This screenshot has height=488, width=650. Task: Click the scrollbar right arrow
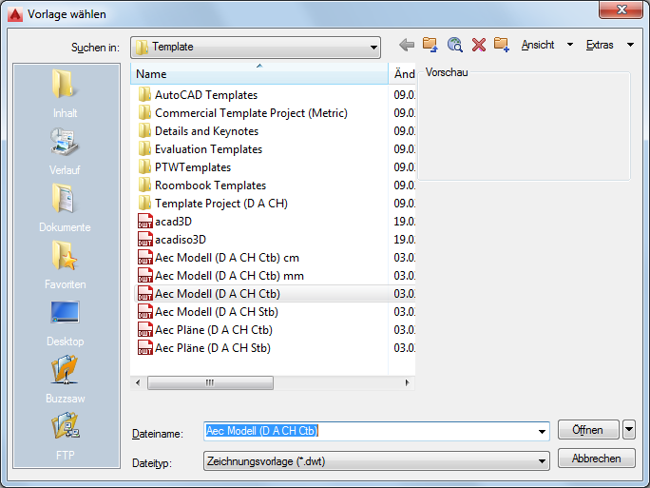pos(407,382)
